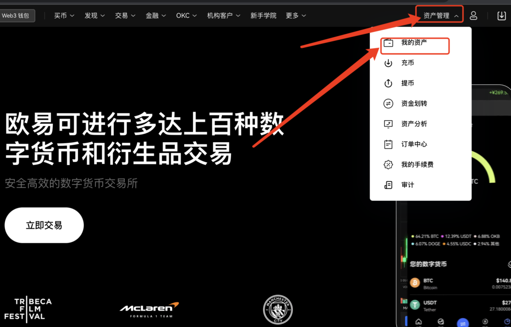The width and height of the screenshot is (511, 327).
Task: Select 我的资产 menu entry
Action: 420,43
